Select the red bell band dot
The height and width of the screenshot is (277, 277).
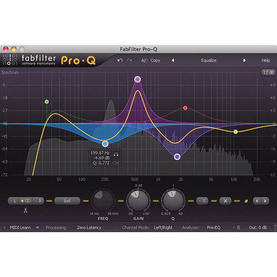(185, 108)
